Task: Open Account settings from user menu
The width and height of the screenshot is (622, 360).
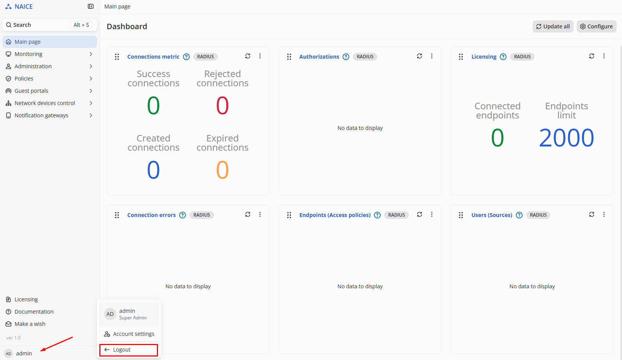Action: 129,334
